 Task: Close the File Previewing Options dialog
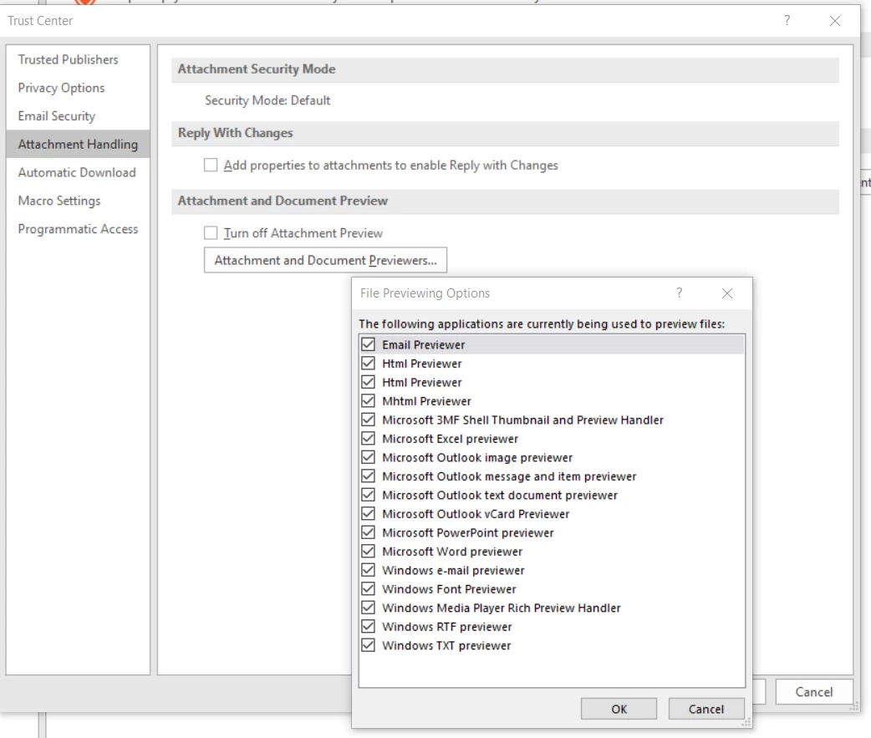click(727, 293)
